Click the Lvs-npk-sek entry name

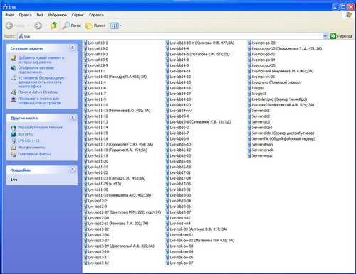(283, 71)
